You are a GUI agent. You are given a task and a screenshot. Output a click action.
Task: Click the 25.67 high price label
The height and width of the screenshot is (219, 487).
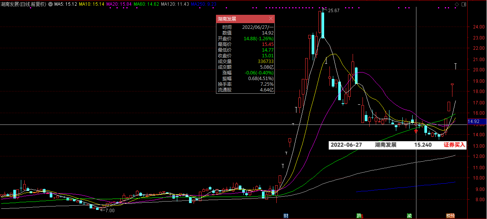[x=334, y=11]
